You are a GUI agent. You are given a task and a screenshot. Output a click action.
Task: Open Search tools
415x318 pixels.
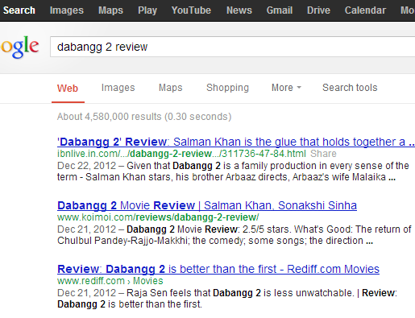(x=350, y=88)
